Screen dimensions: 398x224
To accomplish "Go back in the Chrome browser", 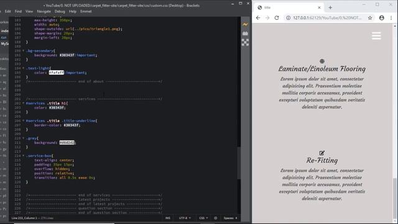I will [x=258, y=18].
